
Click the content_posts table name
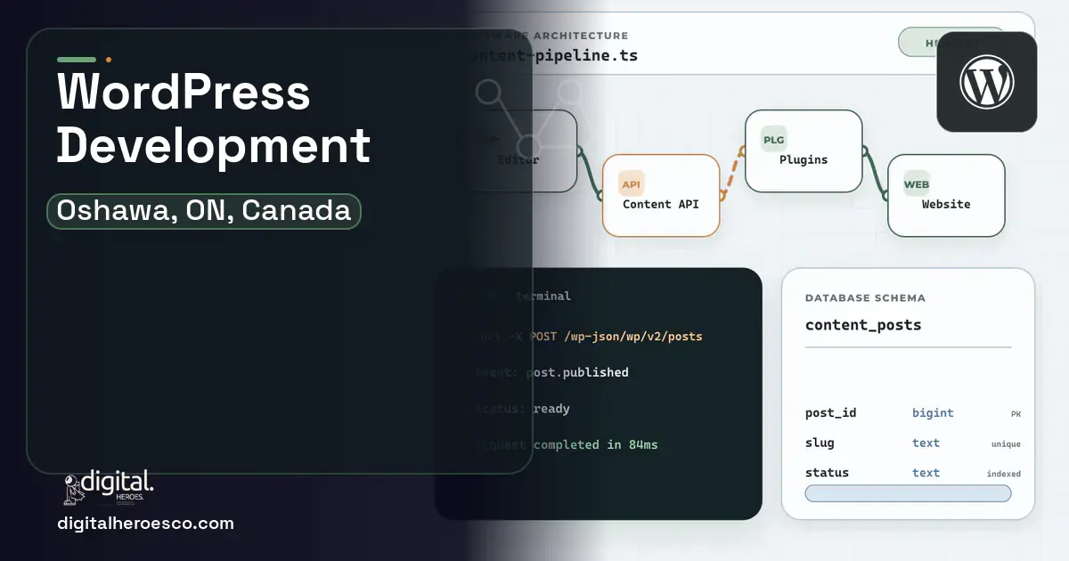click(863, 325)
